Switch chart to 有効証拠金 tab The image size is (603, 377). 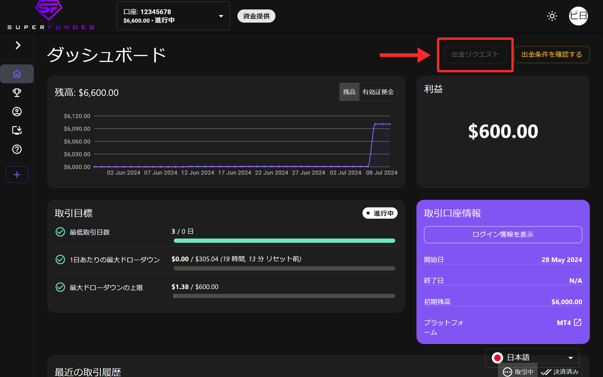pyautogui.click(x=378, y=92)
